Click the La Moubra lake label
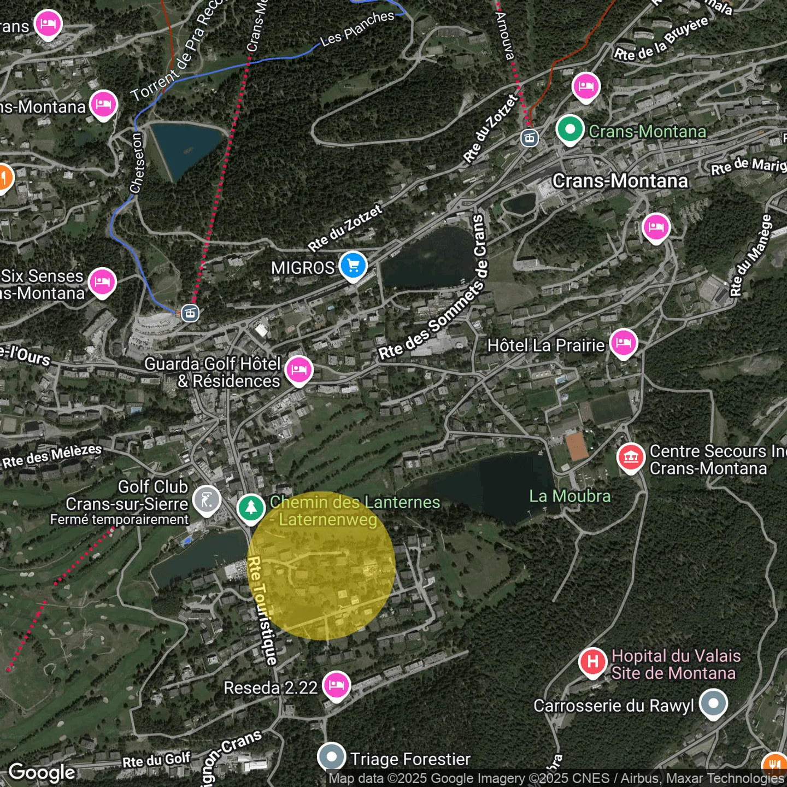787x787 pixels. [570, 496]
